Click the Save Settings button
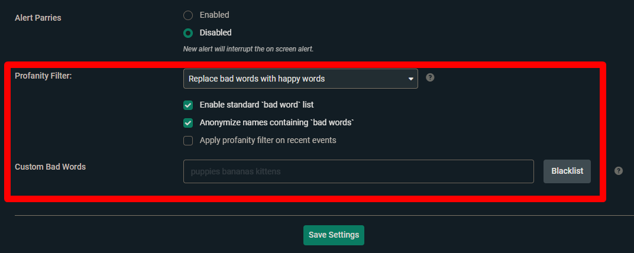634x253 pixels. point(334,235)
